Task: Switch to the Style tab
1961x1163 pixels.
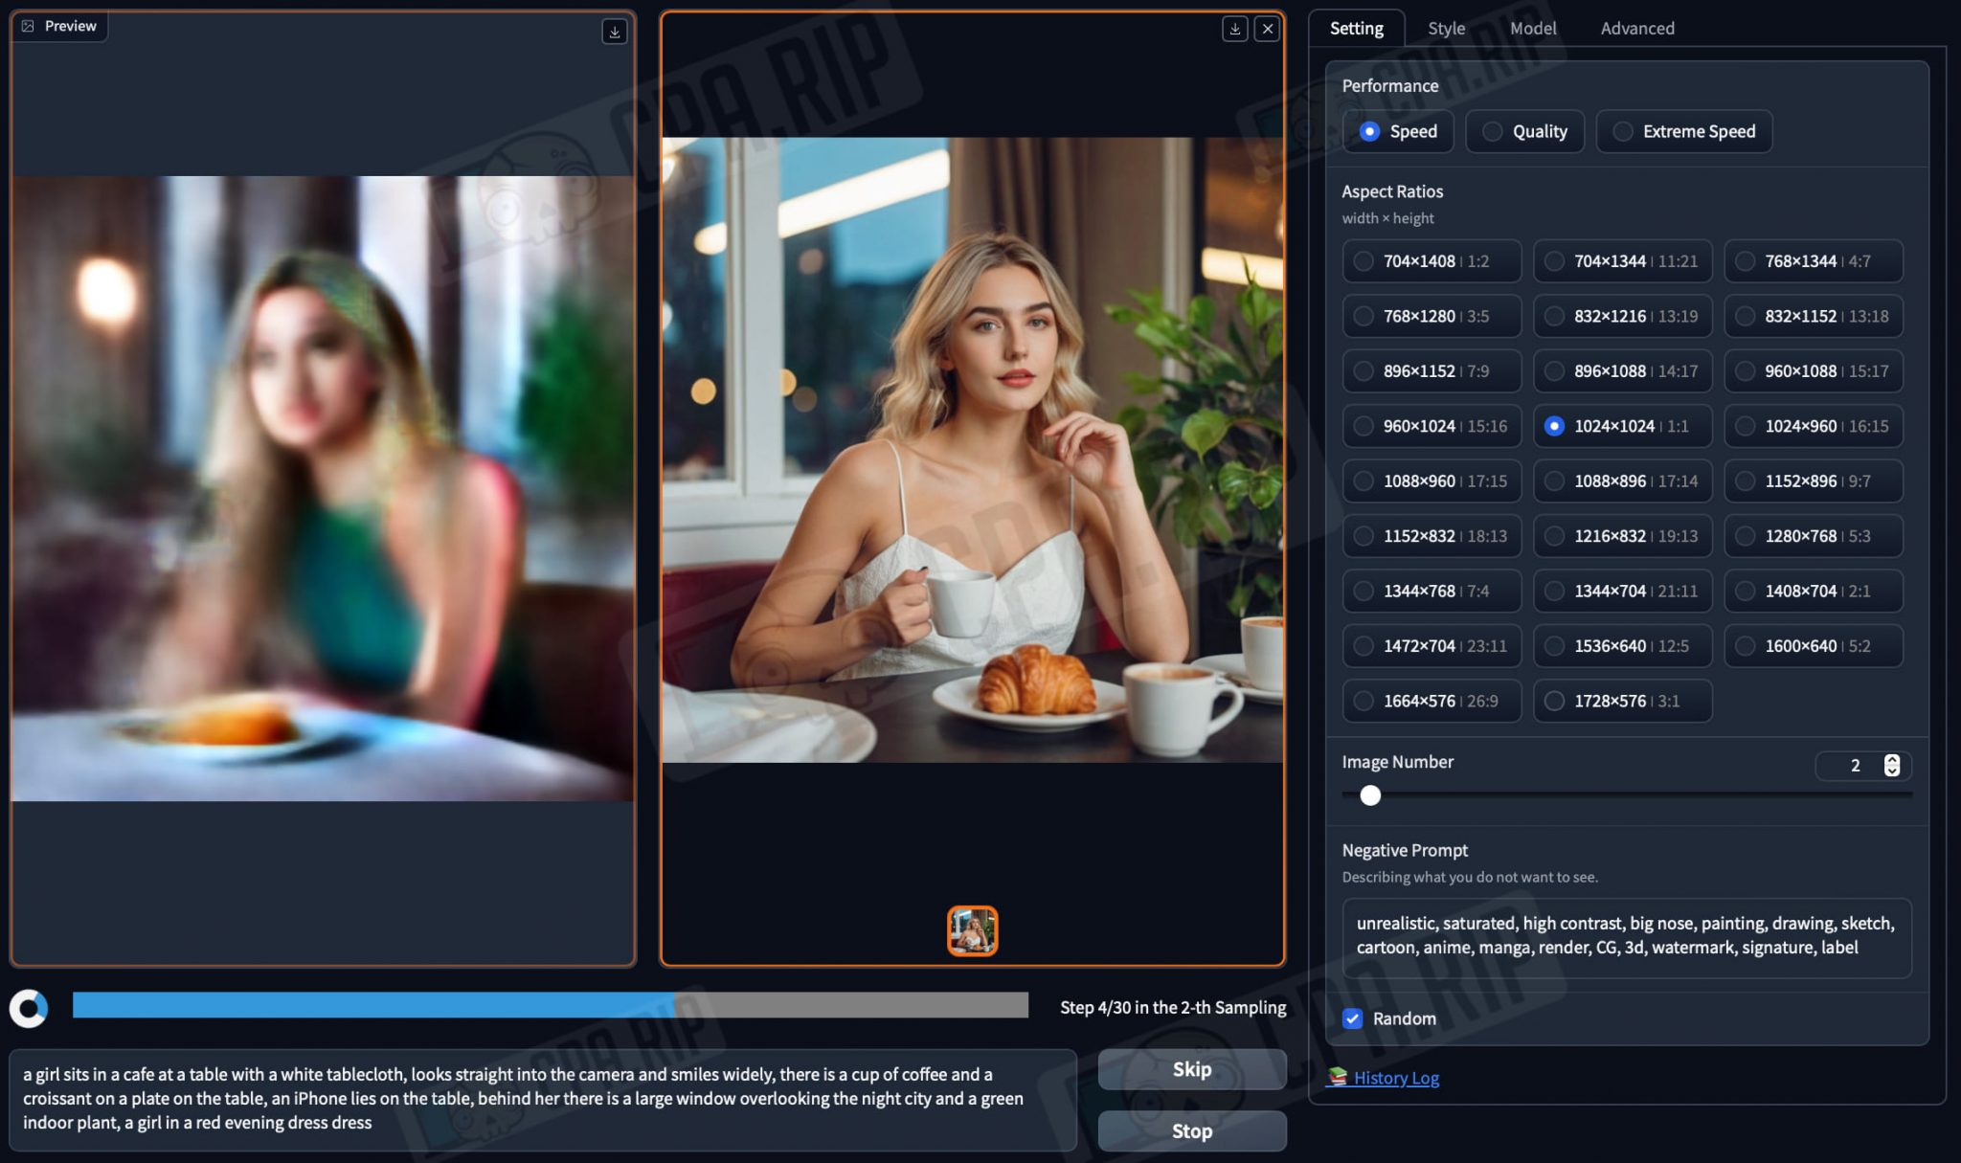Action: 1446,28
